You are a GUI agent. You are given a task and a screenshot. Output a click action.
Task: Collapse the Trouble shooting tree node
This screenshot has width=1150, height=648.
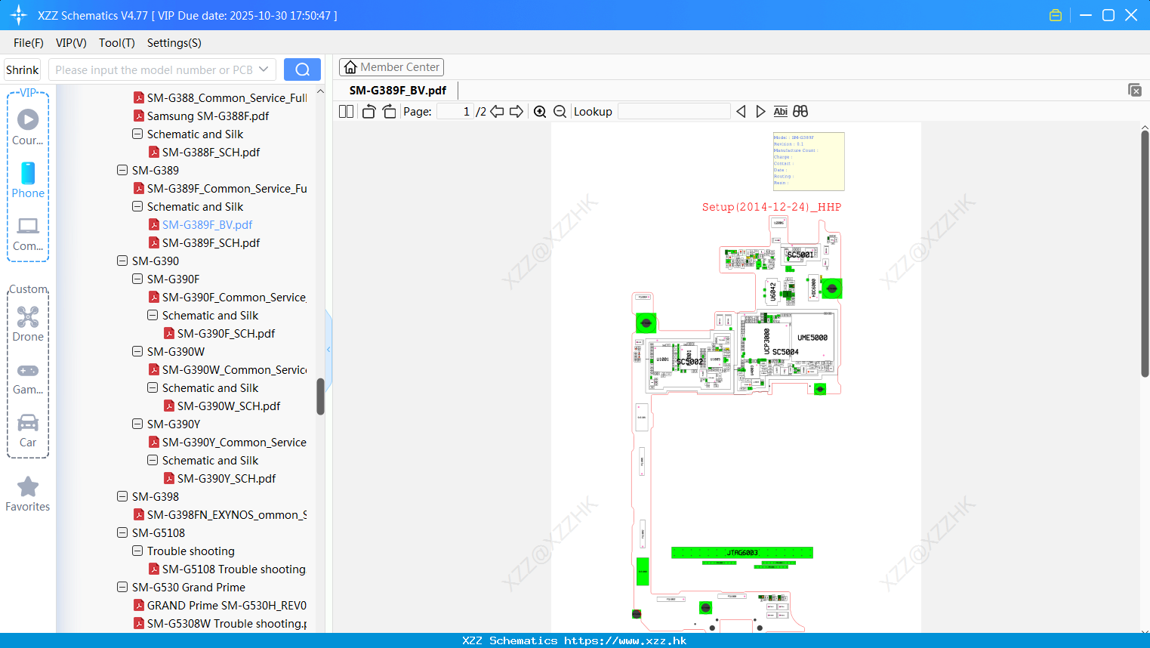point(137,551)
